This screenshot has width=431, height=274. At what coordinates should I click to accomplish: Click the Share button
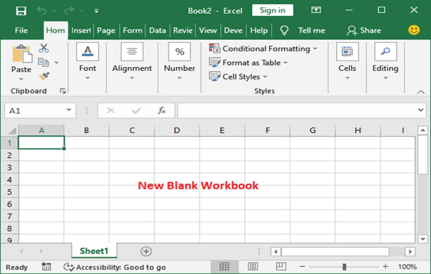pyautogui.click(x=364, y=30)
